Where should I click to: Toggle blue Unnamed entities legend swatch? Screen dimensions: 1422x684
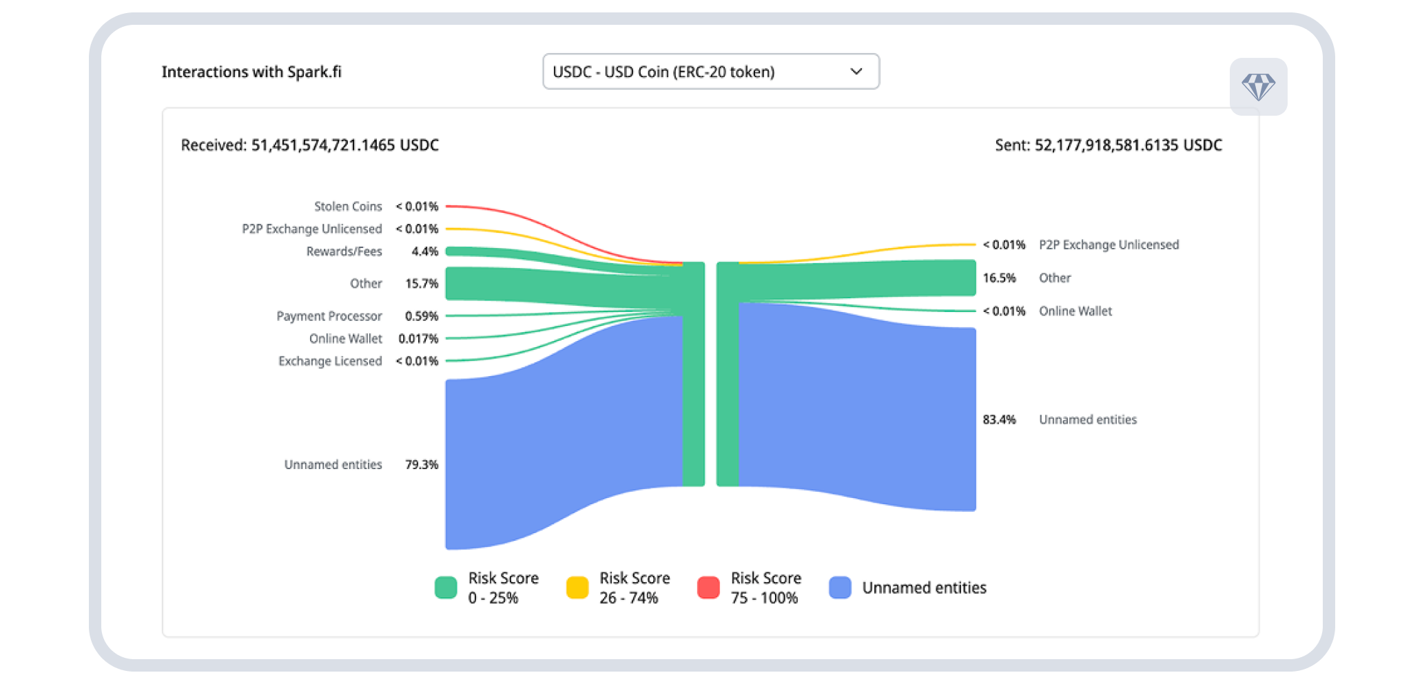click(x=840, y=588)
